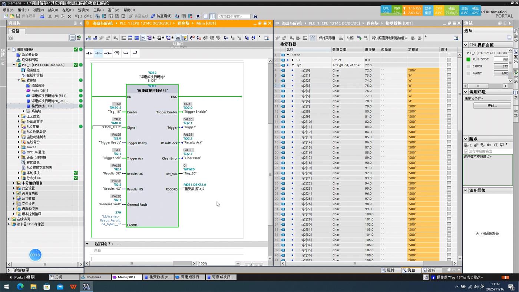This screenshot has height=292, width=519.
Task: Click the 更改... button
Action: (492, 106)
